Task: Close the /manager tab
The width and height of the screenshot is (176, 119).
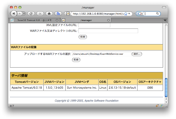Action: click(108, 20)
